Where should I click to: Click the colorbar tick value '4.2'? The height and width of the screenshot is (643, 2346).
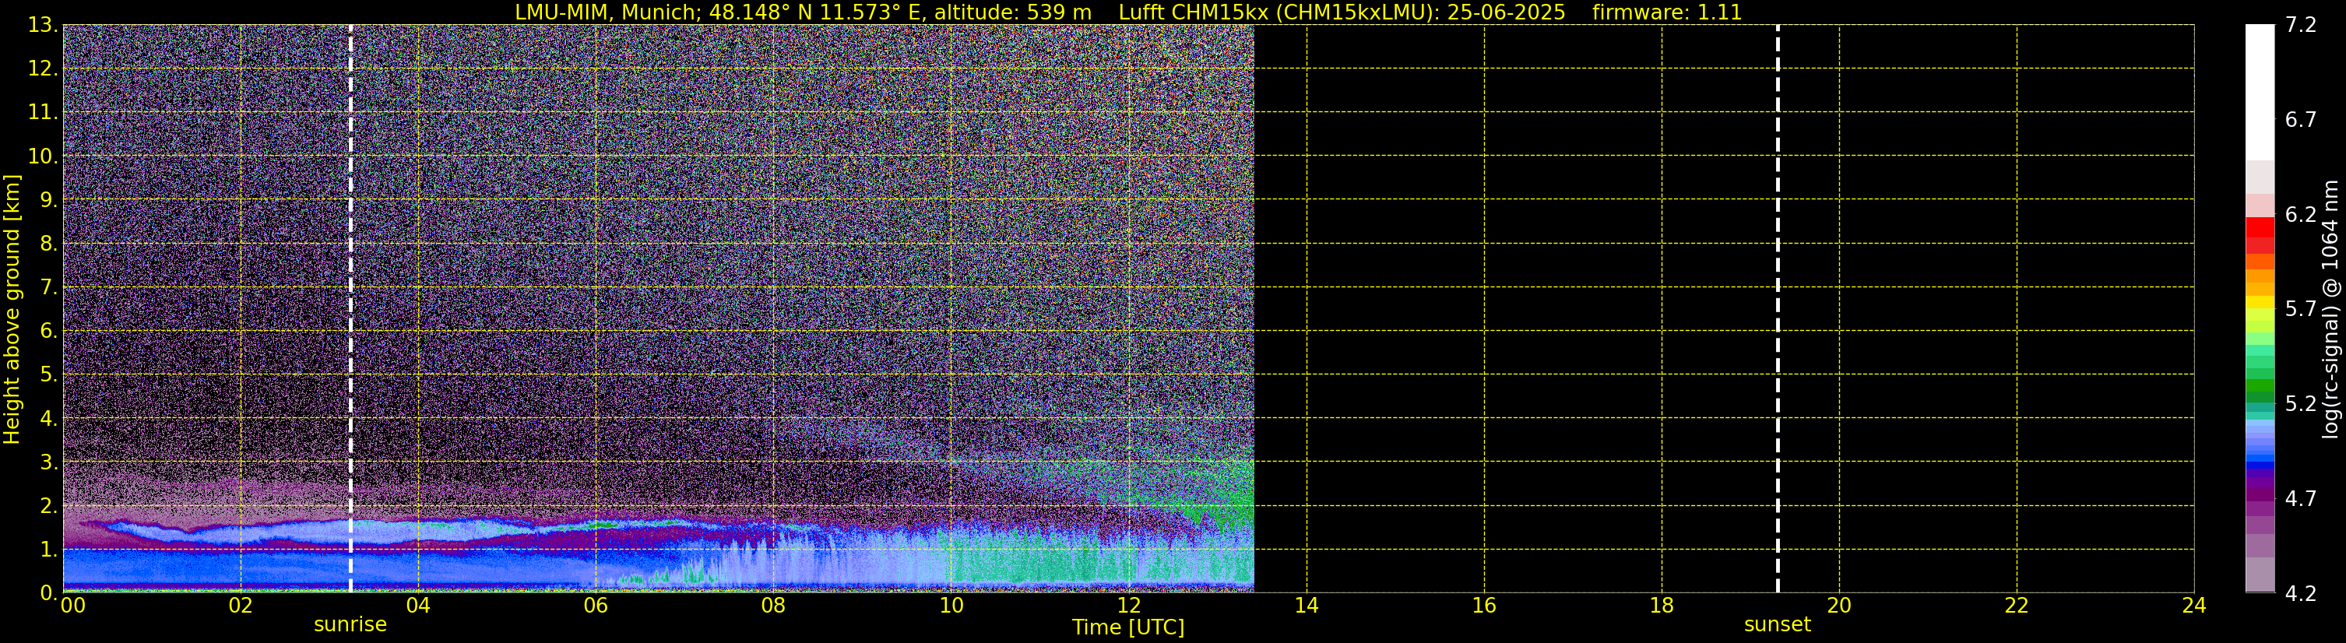2301,594
